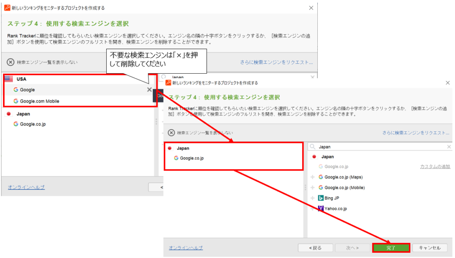Click search magnifier icon in front window
455x258 pixels.
312,147
